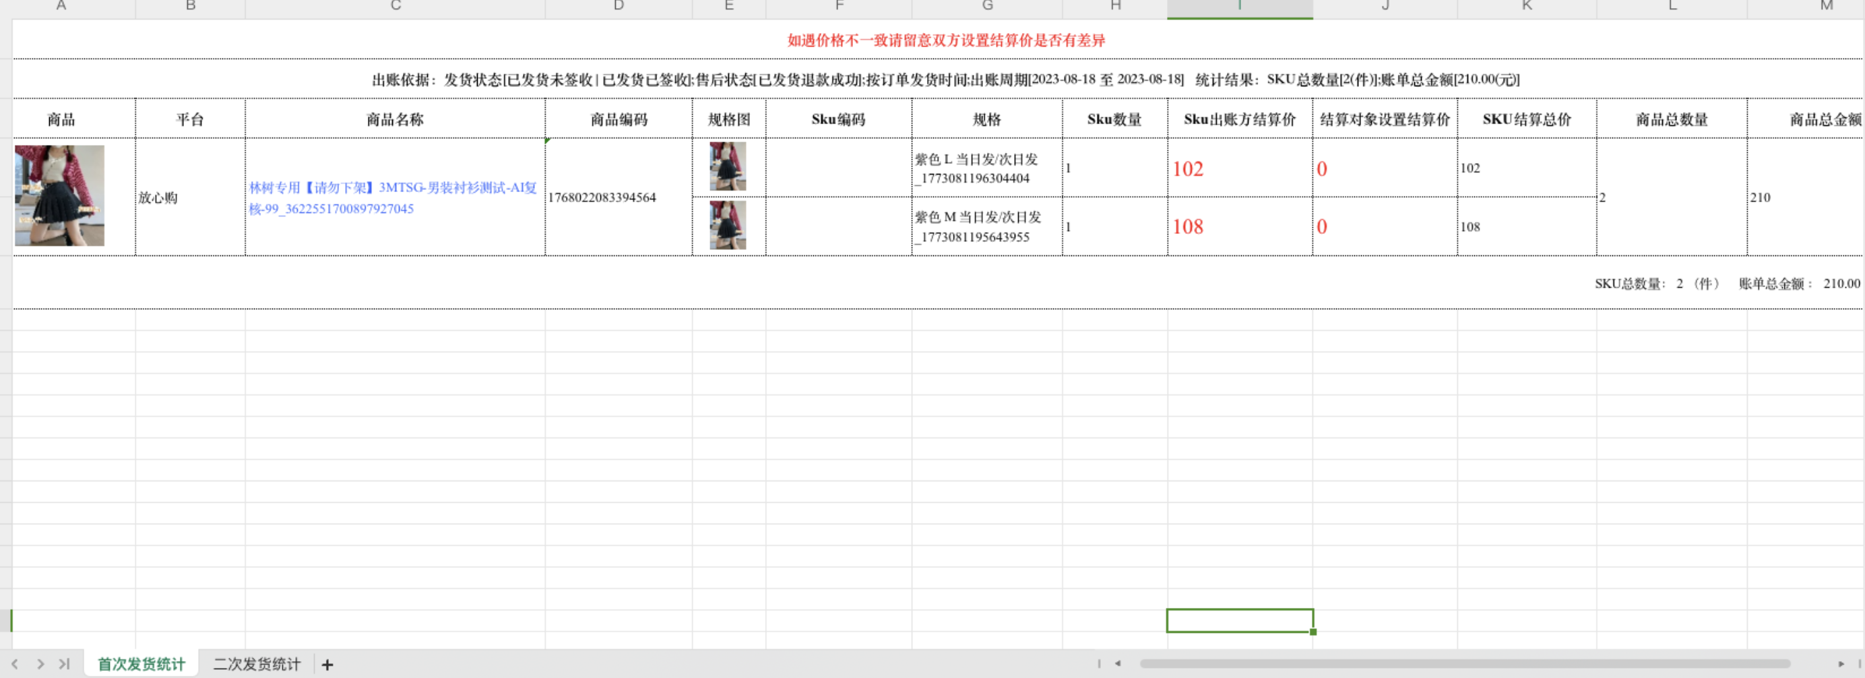Click the Sku出账方结算价 header cell
Viewport: 1865px width, 678px height.
[1240, 119]
